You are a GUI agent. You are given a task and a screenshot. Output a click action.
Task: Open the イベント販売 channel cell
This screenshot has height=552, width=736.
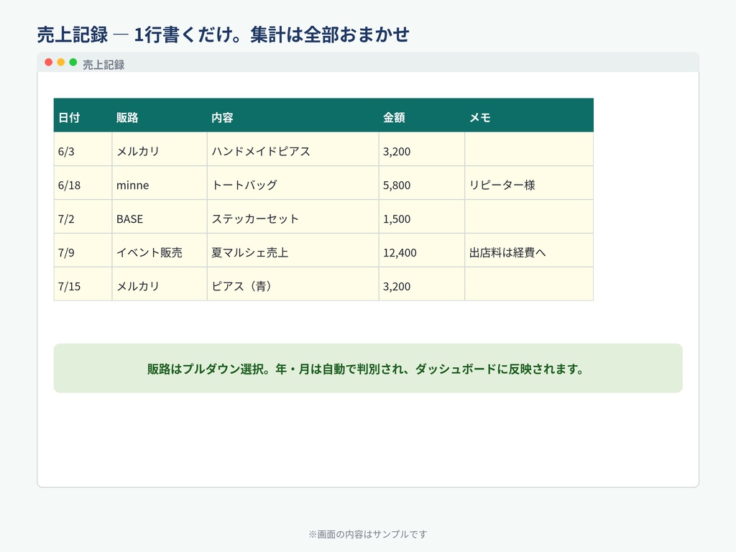click(160, 251)
